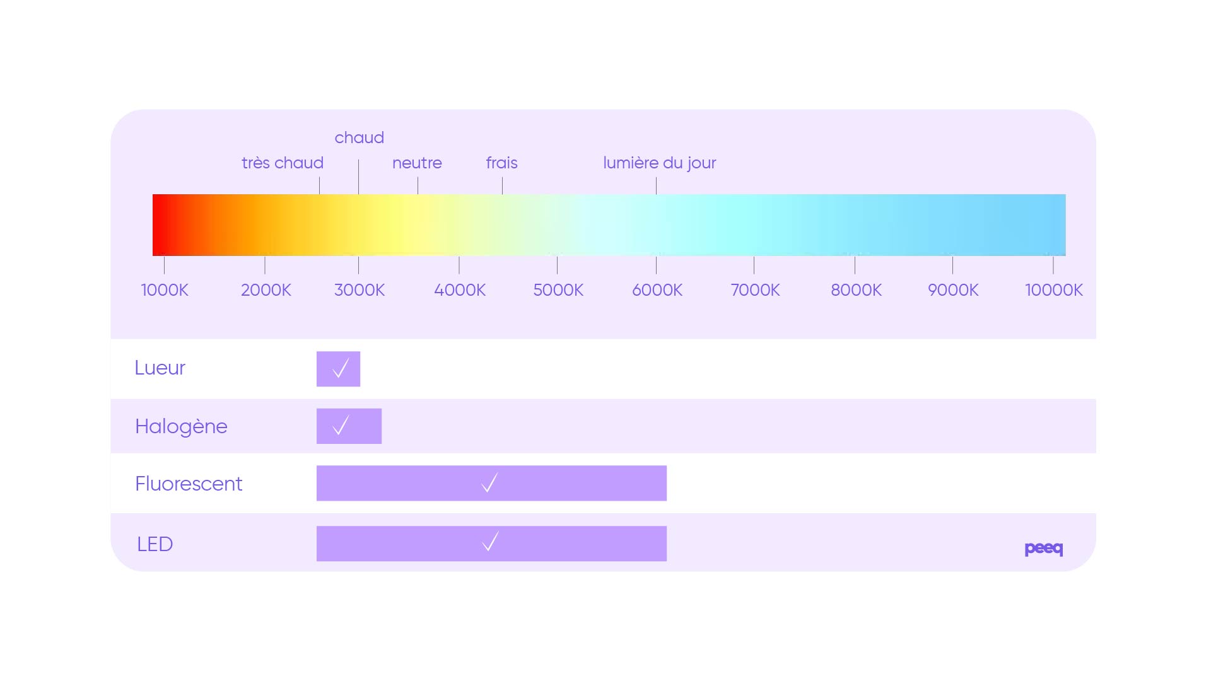Click the checkmark in the Fluorescent bar
The image size is (1211, 681).
pos(489,483)
